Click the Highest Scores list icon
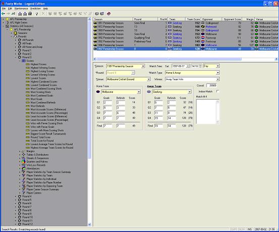This screenshot has width=279, height=232. click(28, 64)
